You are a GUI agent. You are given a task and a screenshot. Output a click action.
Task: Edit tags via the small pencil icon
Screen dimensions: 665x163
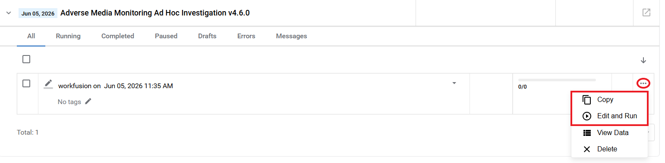88,101
